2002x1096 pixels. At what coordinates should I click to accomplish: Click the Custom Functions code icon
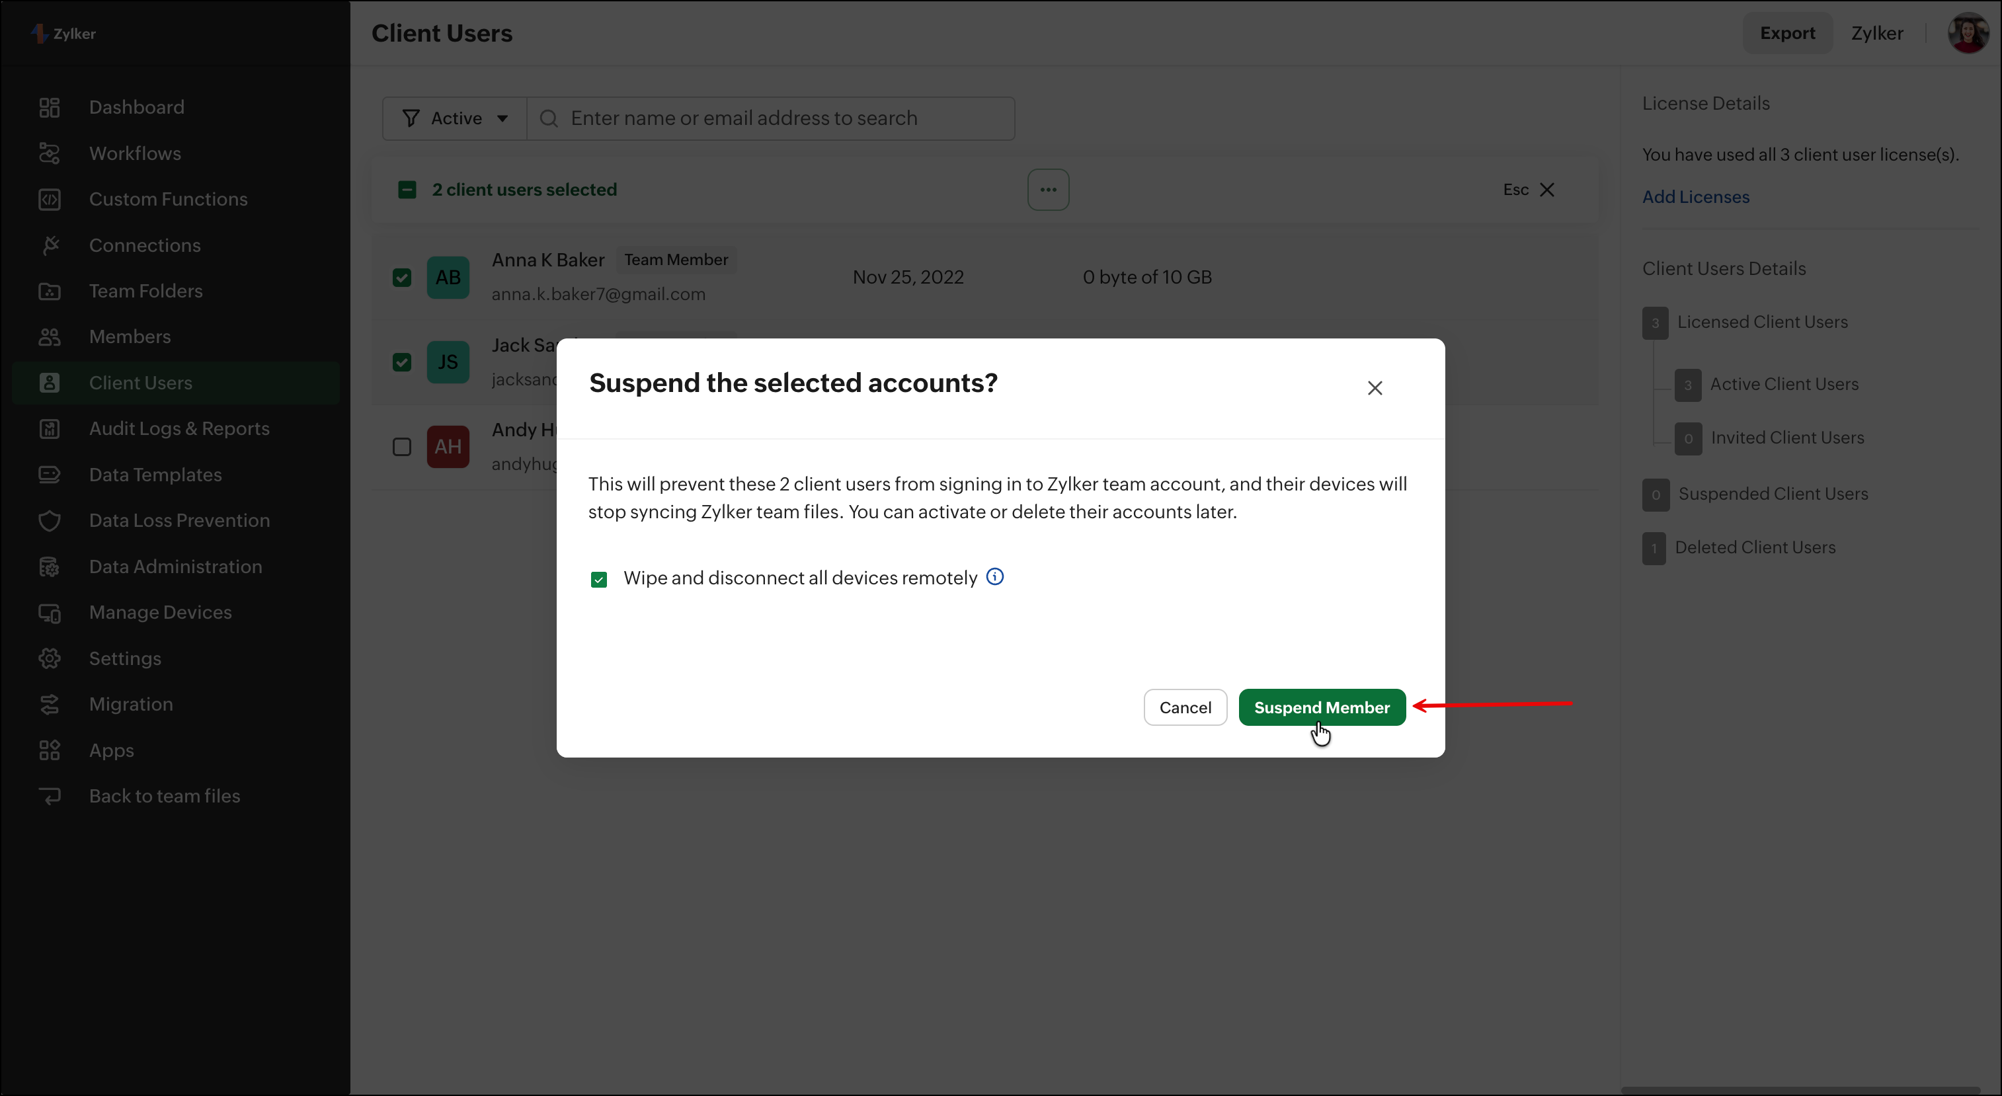click(50, 199)
